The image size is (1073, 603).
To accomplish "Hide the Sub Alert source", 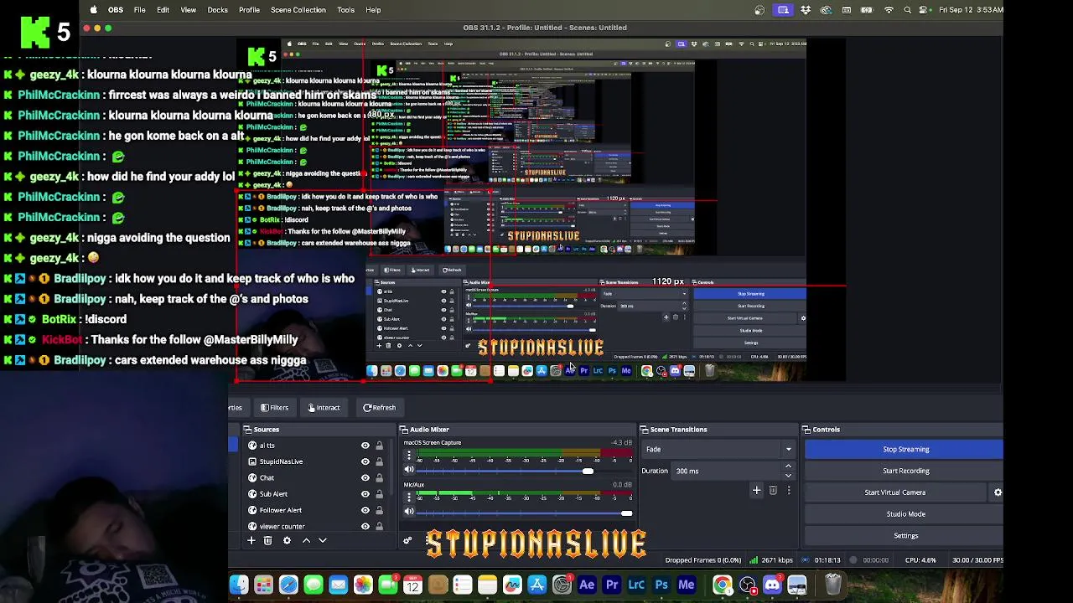I will click(x=365, y=494).
